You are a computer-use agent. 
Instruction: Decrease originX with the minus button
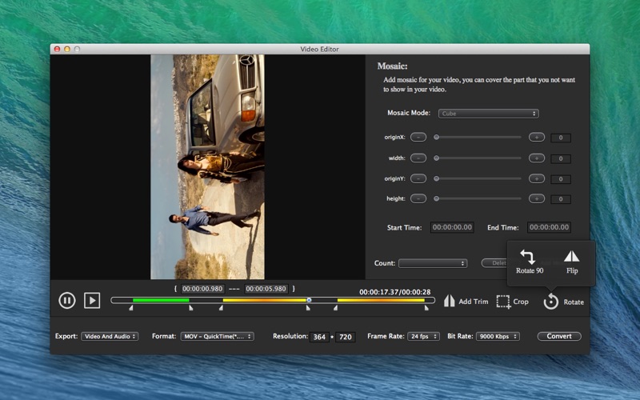pos(418,137)
